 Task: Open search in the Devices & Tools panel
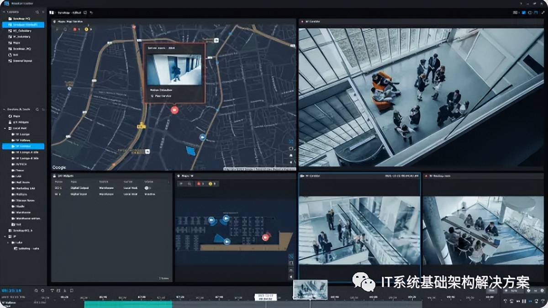coord(37,110)
